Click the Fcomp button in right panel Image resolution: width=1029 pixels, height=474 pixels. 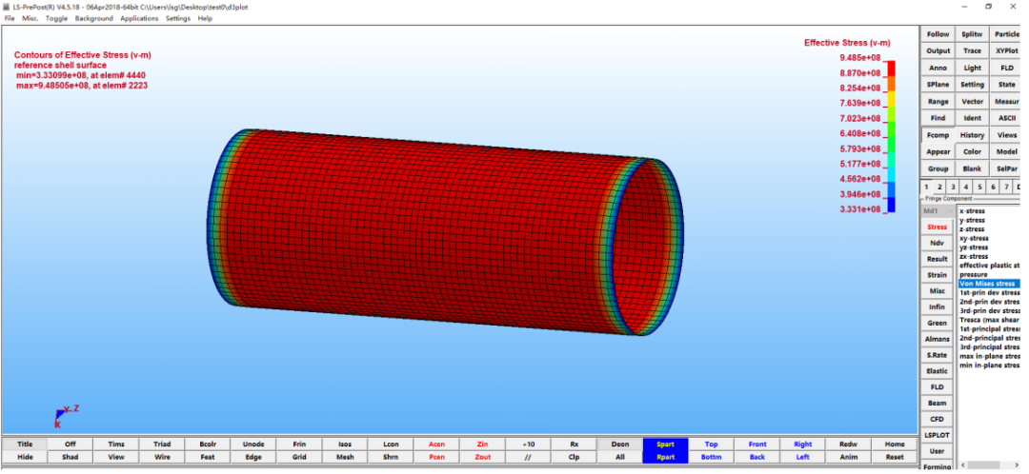click(938, 135)
